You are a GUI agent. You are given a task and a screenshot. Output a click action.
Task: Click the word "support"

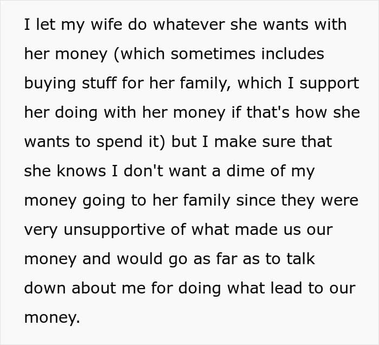[x=329, y=84]
